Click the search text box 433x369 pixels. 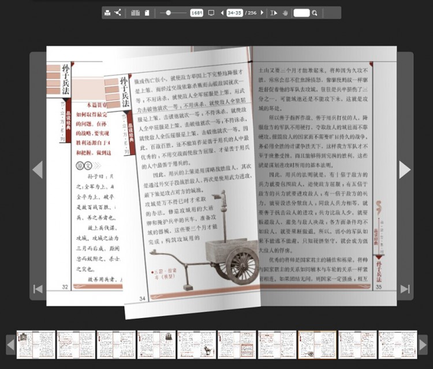pos(301,13)
